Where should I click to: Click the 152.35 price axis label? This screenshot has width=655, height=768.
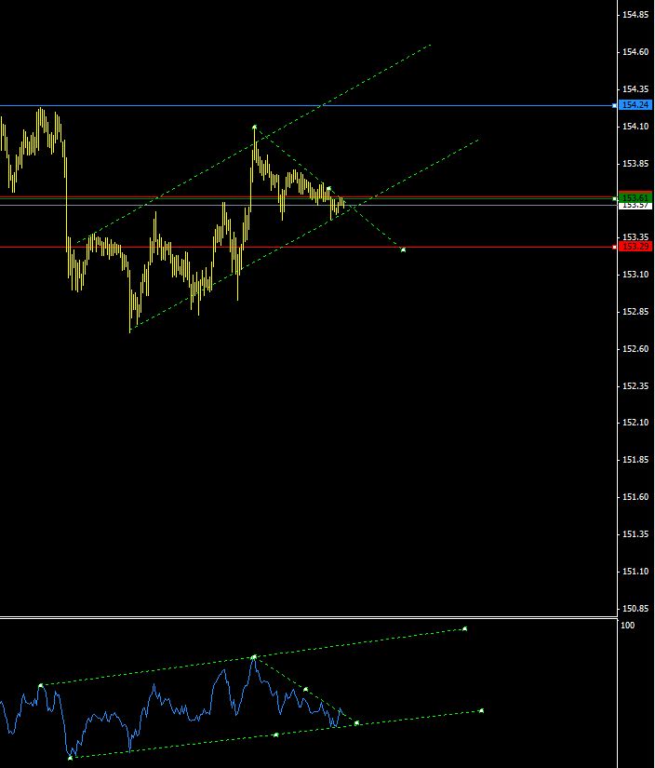click(x=635, y=386)
